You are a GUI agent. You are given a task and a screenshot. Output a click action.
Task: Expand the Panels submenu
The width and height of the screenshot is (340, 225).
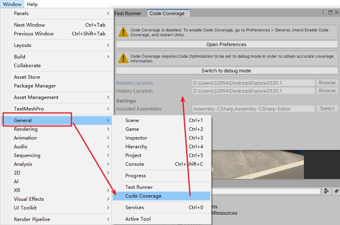tap(57, 14)
